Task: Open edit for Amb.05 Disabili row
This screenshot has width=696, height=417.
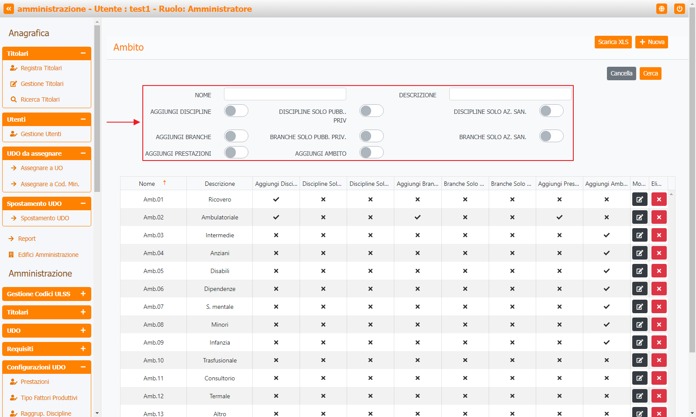Action: 639,271
